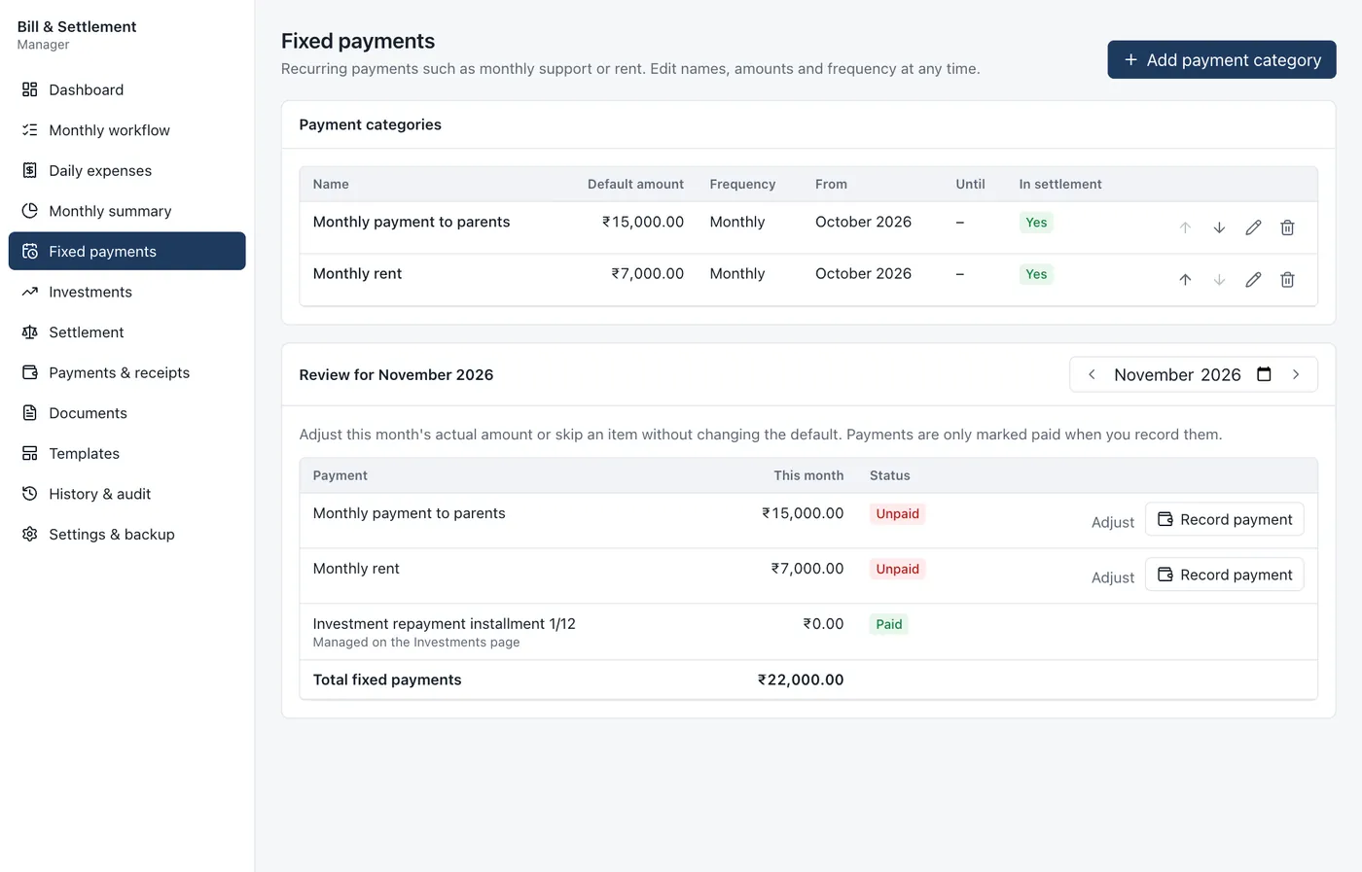
Task: Go to Documents page
Action: (x=127, y=413)
